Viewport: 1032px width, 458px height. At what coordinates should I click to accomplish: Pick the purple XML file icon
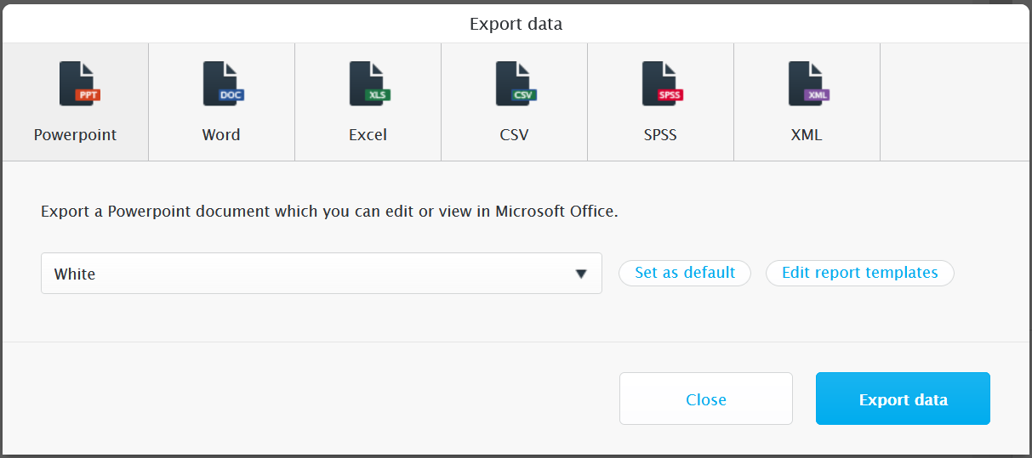[x=808, y=83]
